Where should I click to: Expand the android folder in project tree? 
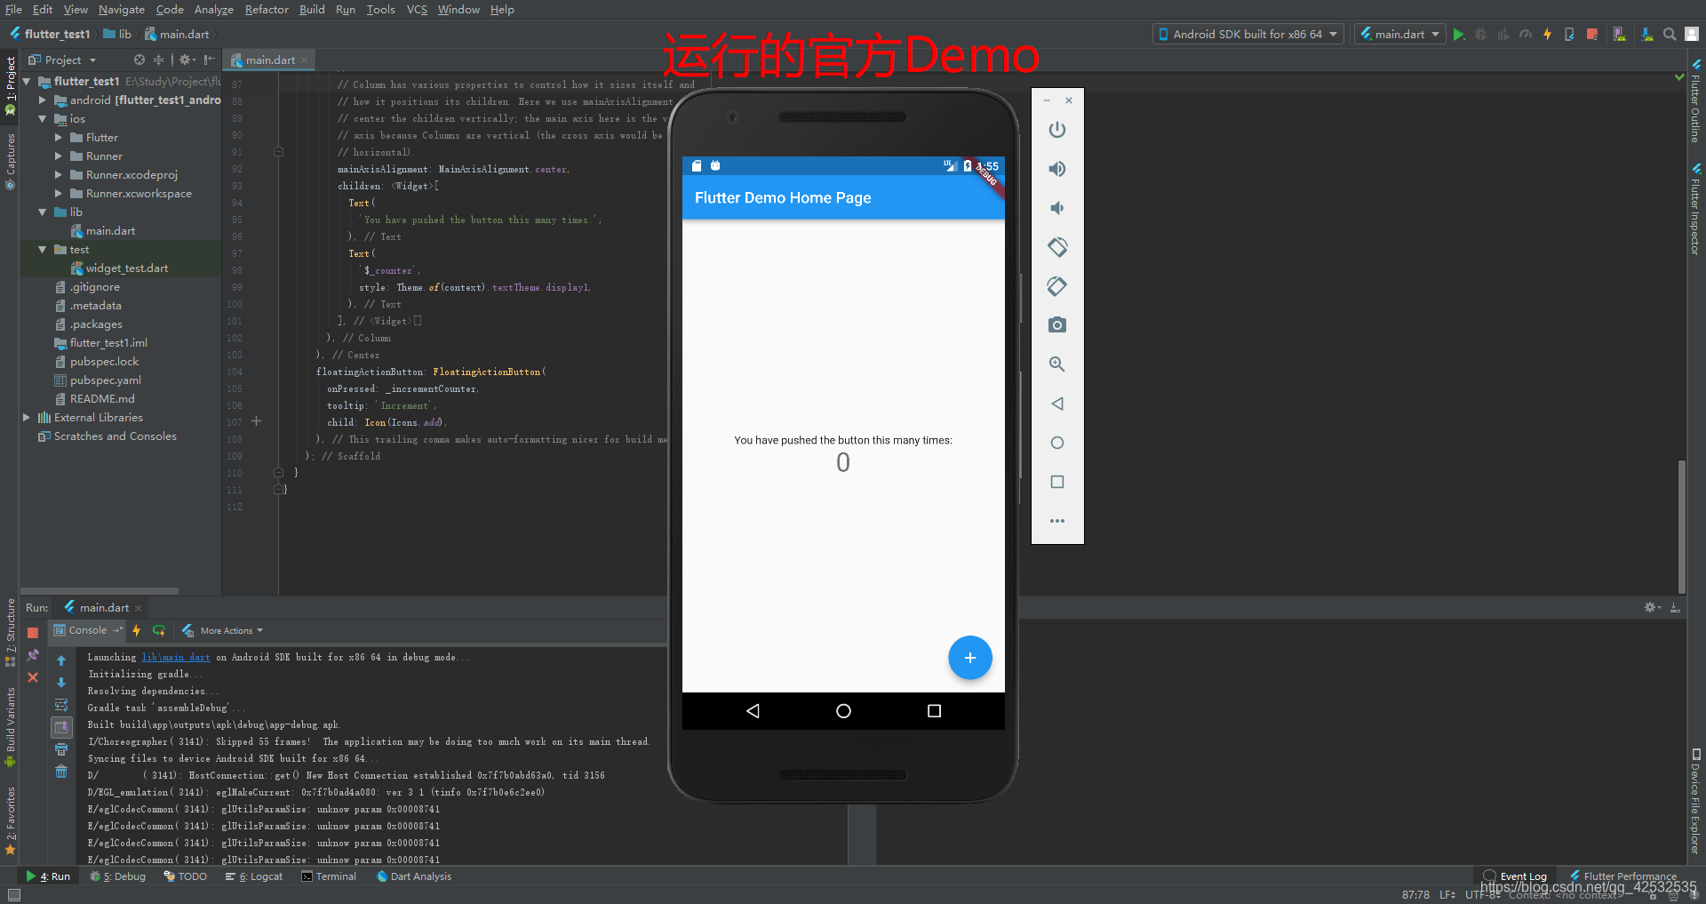point(42,100)
